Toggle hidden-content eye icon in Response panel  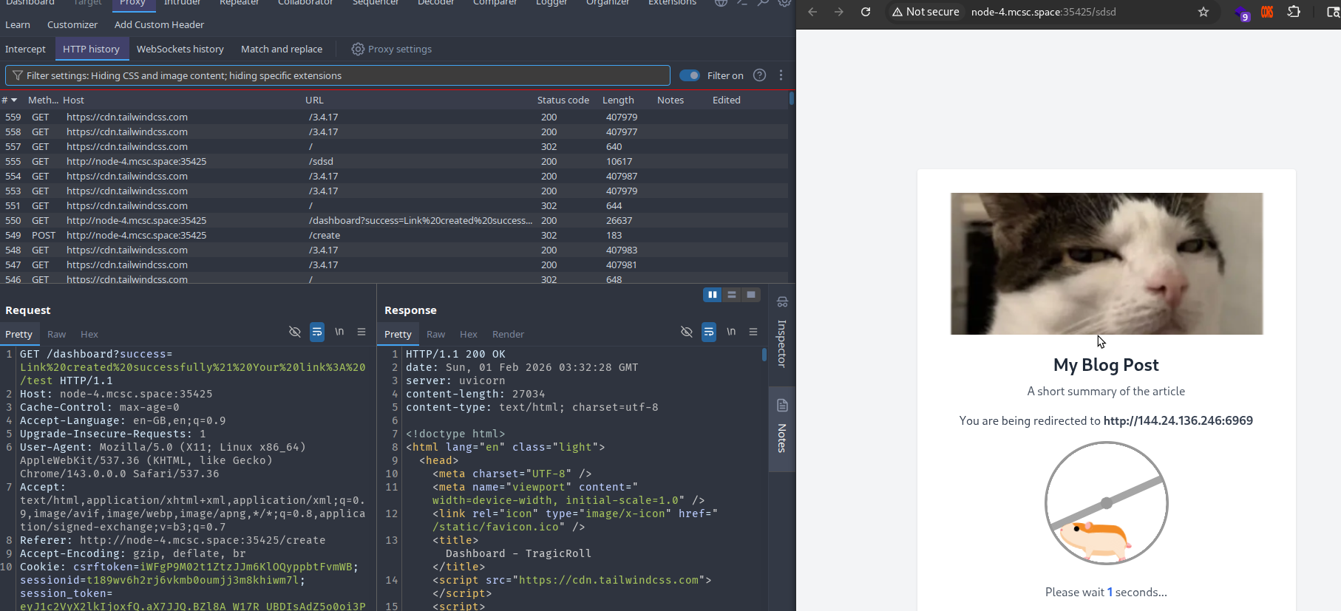click(687, 332)
